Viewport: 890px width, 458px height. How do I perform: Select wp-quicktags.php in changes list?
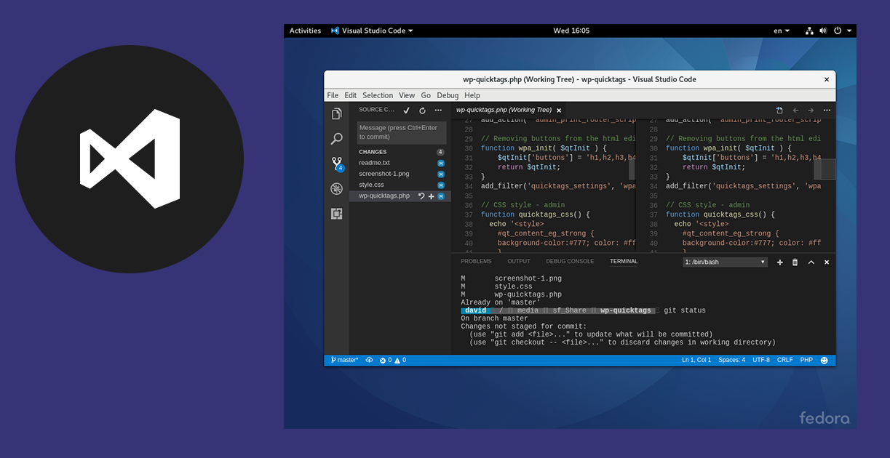[400, 196]
